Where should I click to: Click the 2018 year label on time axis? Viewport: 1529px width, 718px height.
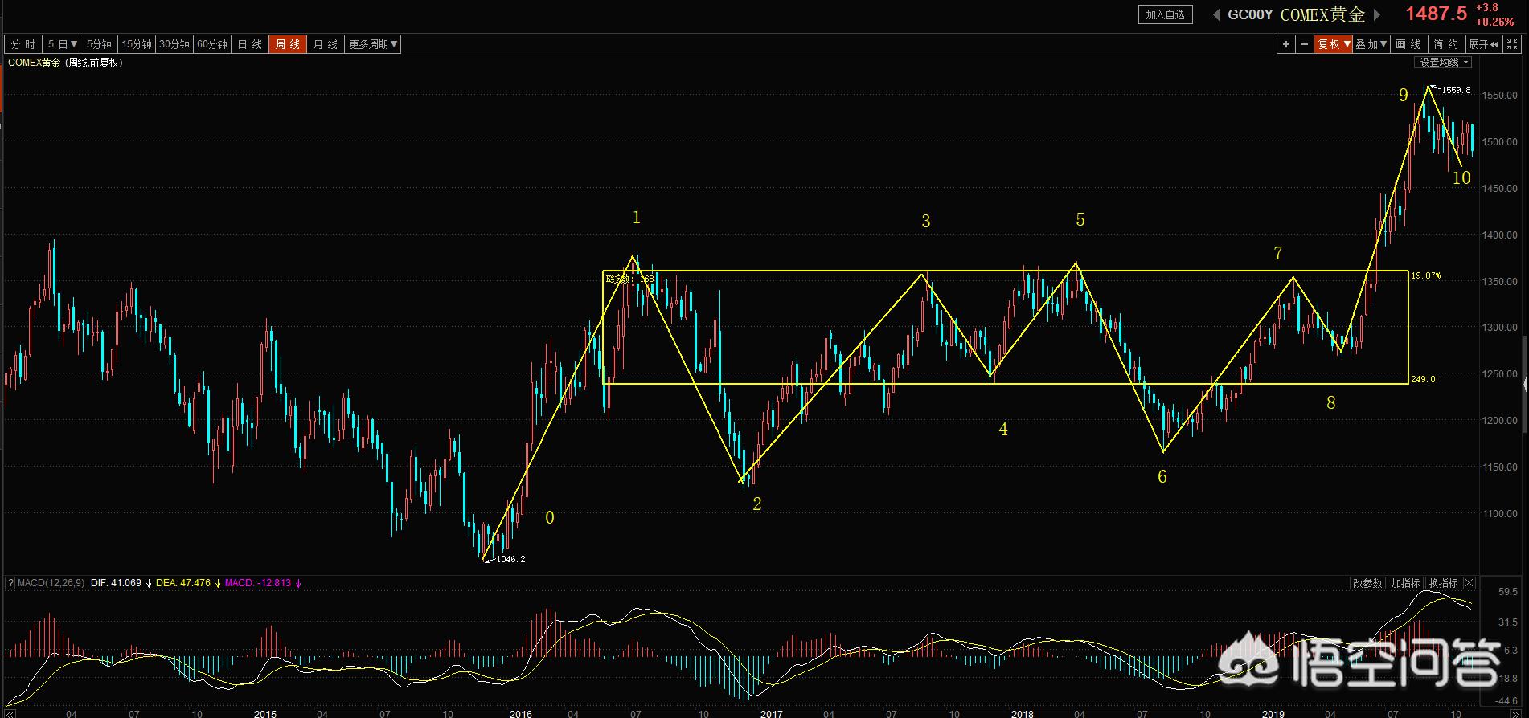coord(1022,713)
